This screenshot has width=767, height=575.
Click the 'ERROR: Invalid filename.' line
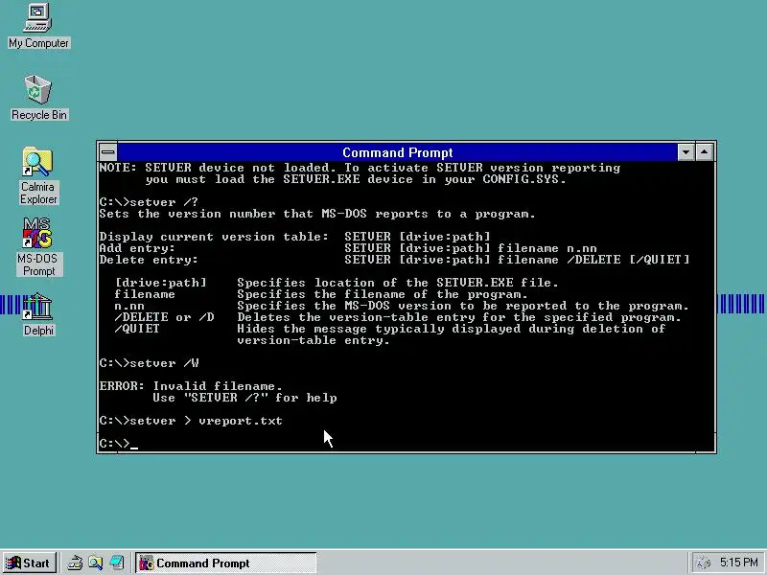pyautogui.click(x=191, y=386)
